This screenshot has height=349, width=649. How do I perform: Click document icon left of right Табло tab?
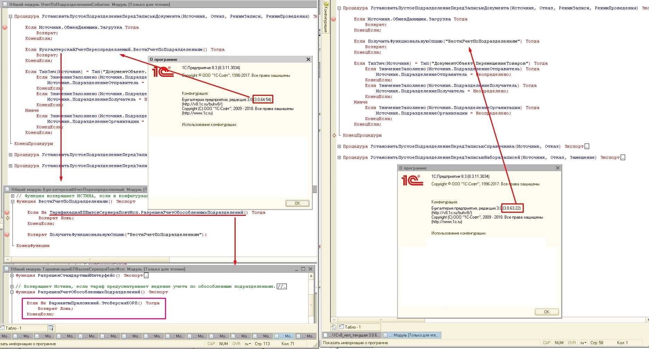pos(334,327)
